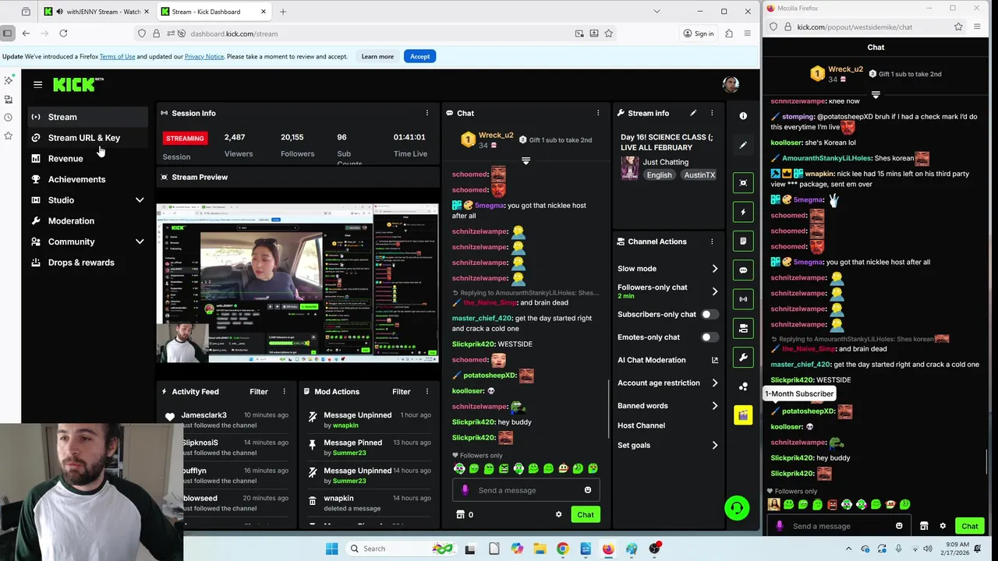Open Stream info three-dot options
The width and height of the screenshot is (998, 561).
(711, 113)
